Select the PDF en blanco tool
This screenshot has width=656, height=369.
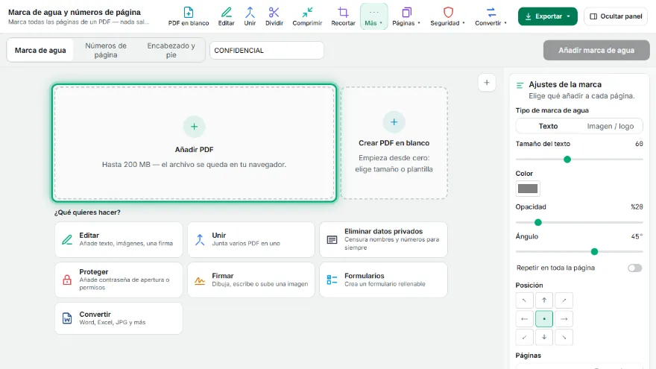(x=189, y=16)
